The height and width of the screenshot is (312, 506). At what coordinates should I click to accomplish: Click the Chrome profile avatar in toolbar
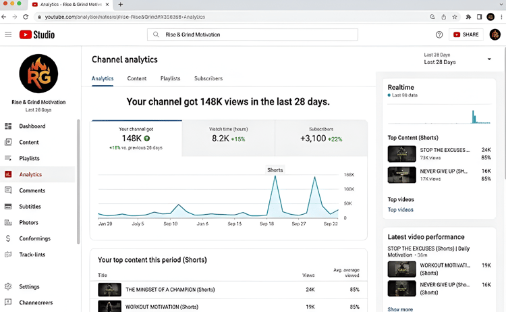point(490,17)
